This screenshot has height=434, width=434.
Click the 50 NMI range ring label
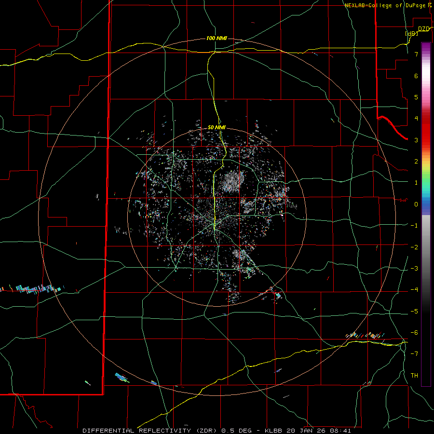(217, 127)
